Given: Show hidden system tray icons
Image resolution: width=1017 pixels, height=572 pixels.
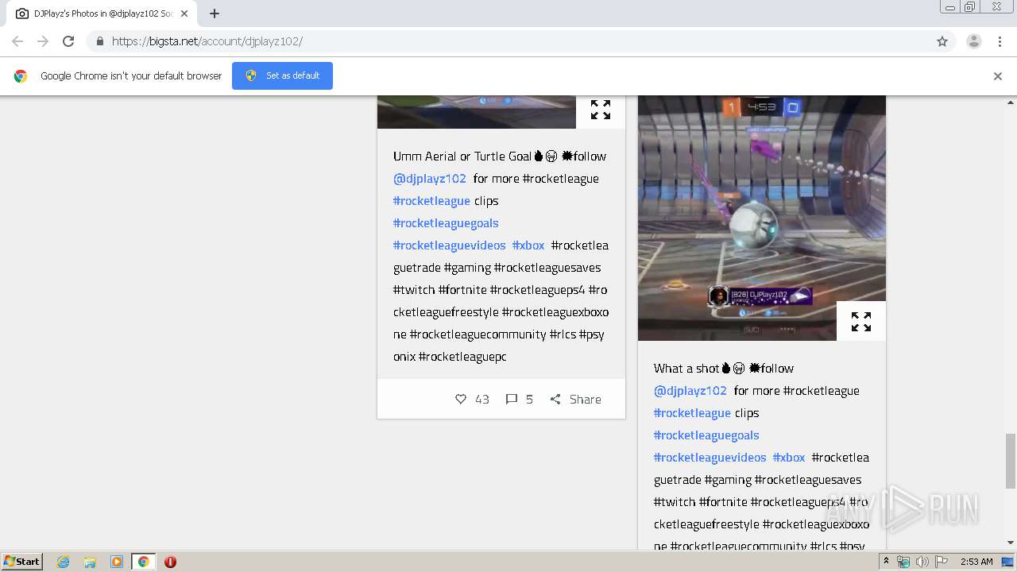Looking at the screenshot, I should [887, 561].
